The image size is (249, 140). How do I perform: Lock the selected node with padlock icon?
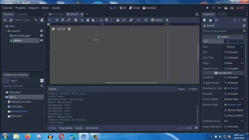[118, 20]
